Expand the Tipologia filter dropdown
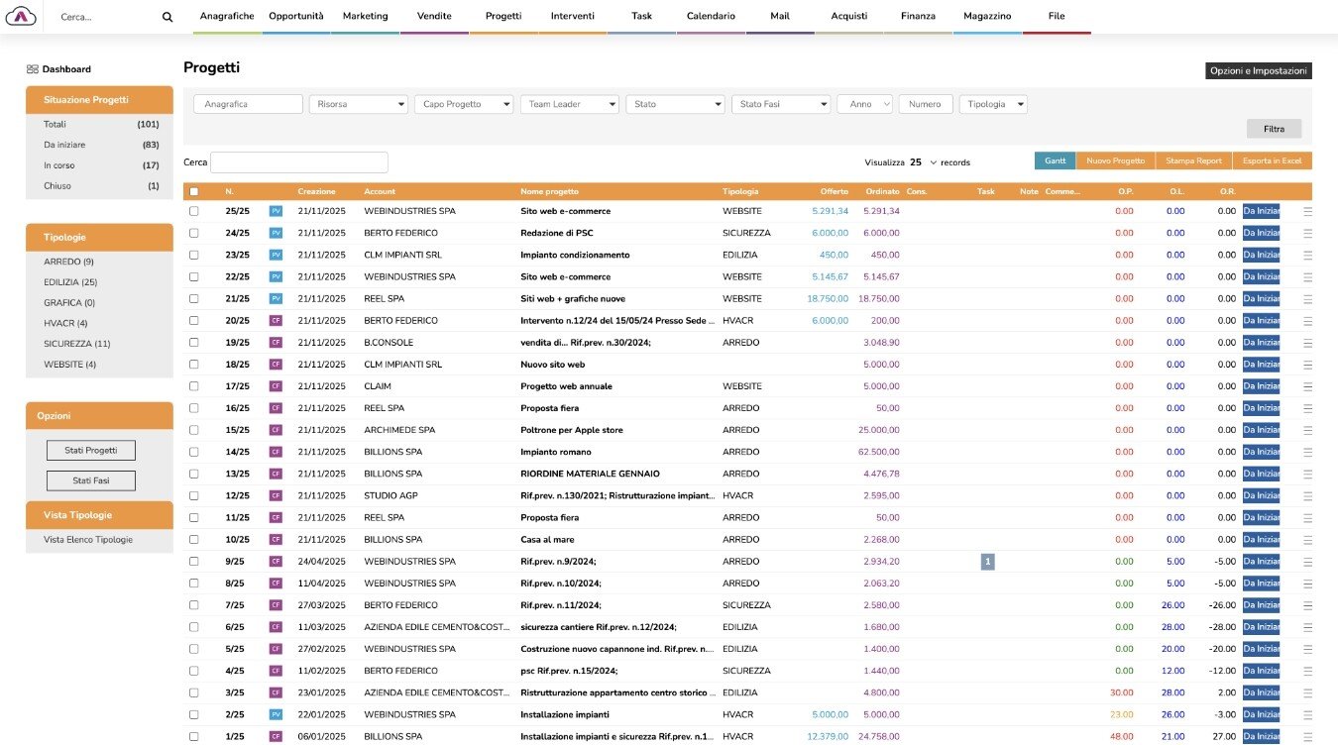 992,104
